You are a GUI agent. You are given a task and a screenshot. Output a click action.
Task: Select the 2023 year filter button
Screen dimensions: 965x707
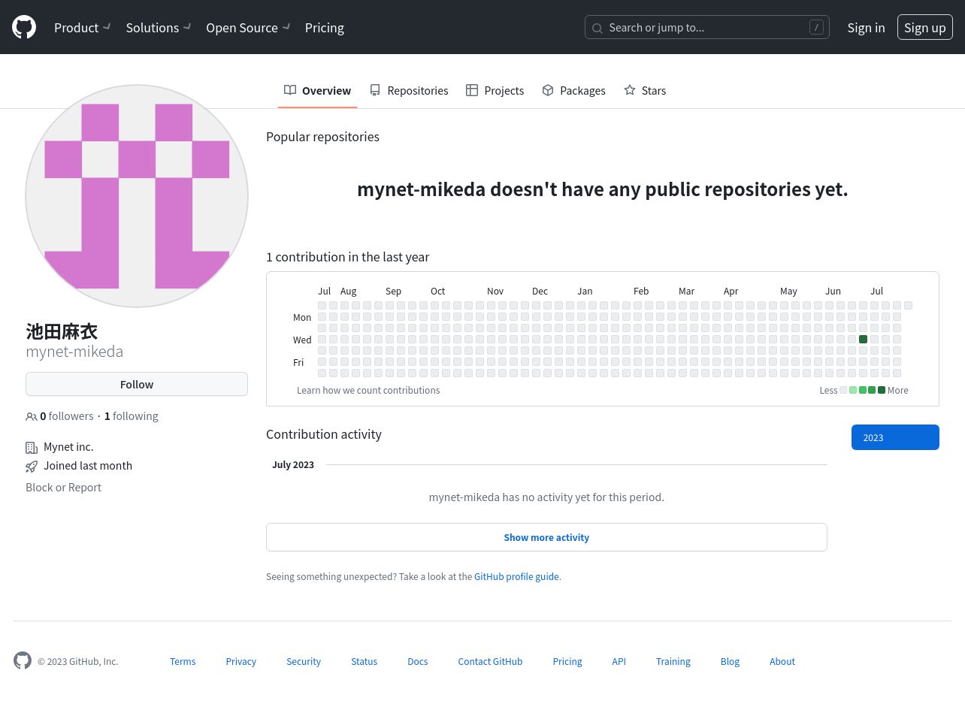pyautogui.click(x=895, y=437)
